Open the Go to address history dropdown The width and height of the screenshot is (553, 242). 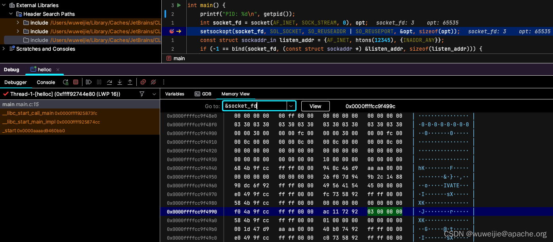[x=291, y=106]
